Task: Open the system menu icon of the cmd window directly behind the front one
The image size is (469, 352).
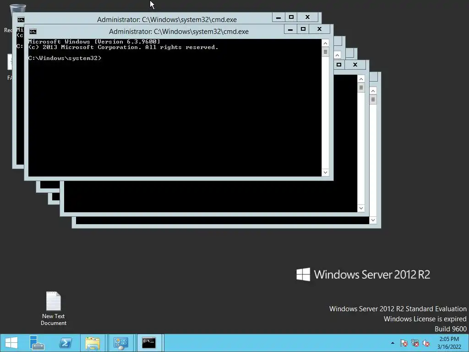Action: point(21,20)
